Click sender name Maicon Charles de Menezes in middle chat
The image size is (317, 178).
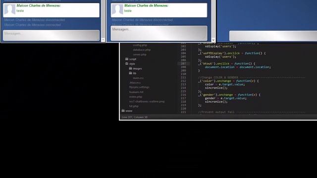click(146, 5)
